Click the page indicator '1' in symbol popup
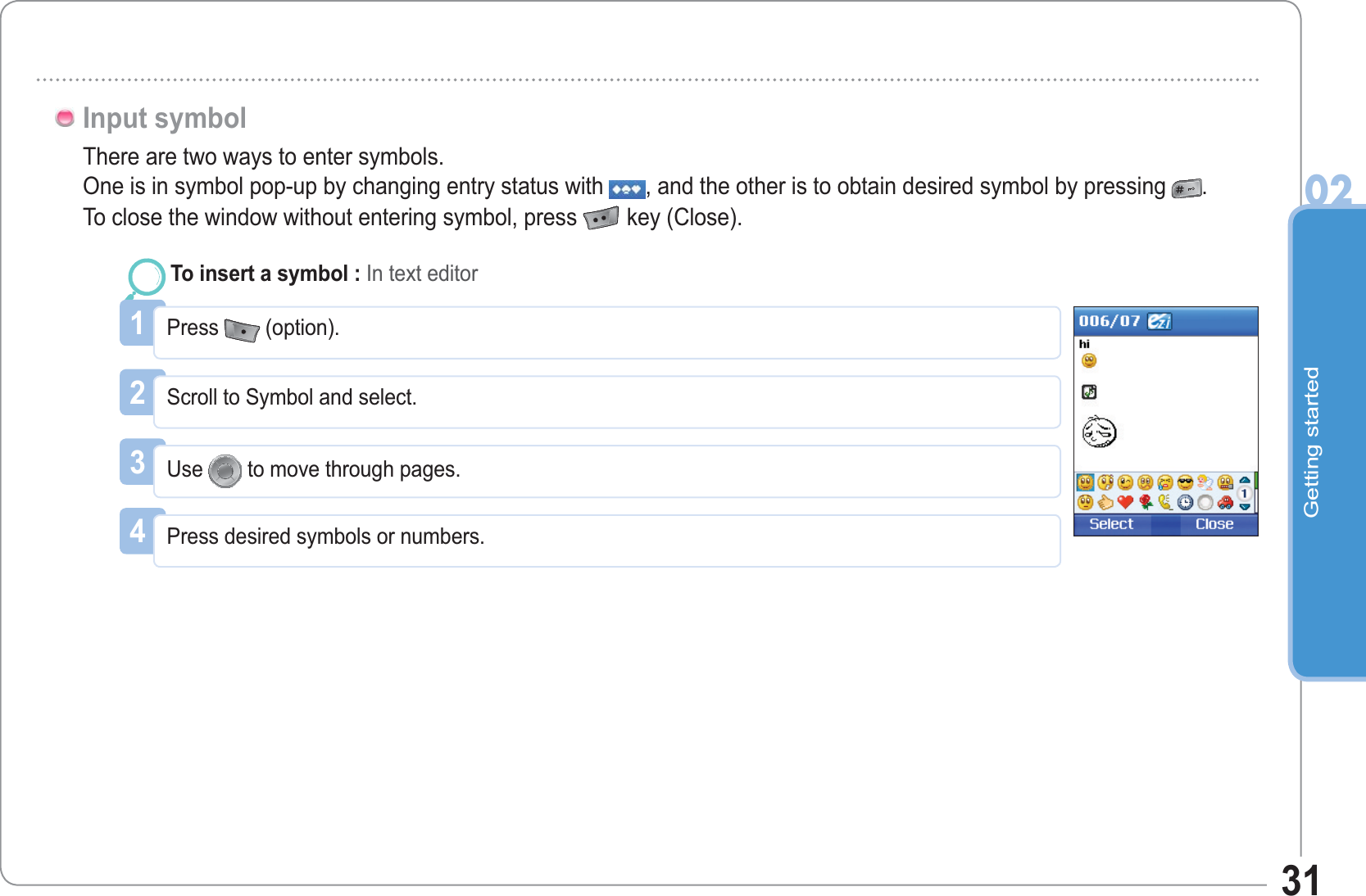 tap(1245, 493)
